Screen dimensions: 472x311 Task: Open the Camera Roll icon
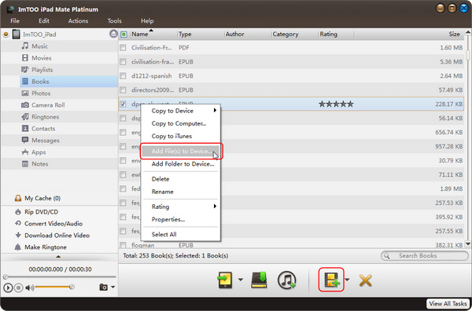point(25,105)
